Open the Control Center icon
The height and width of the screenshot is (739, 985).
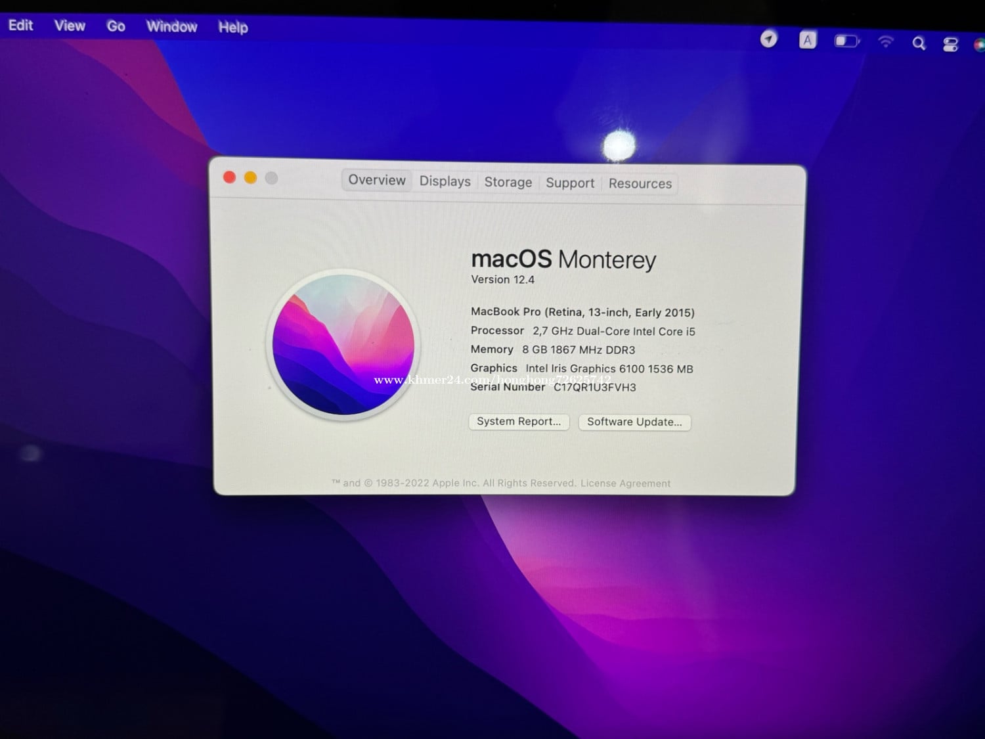click(950, 44)
